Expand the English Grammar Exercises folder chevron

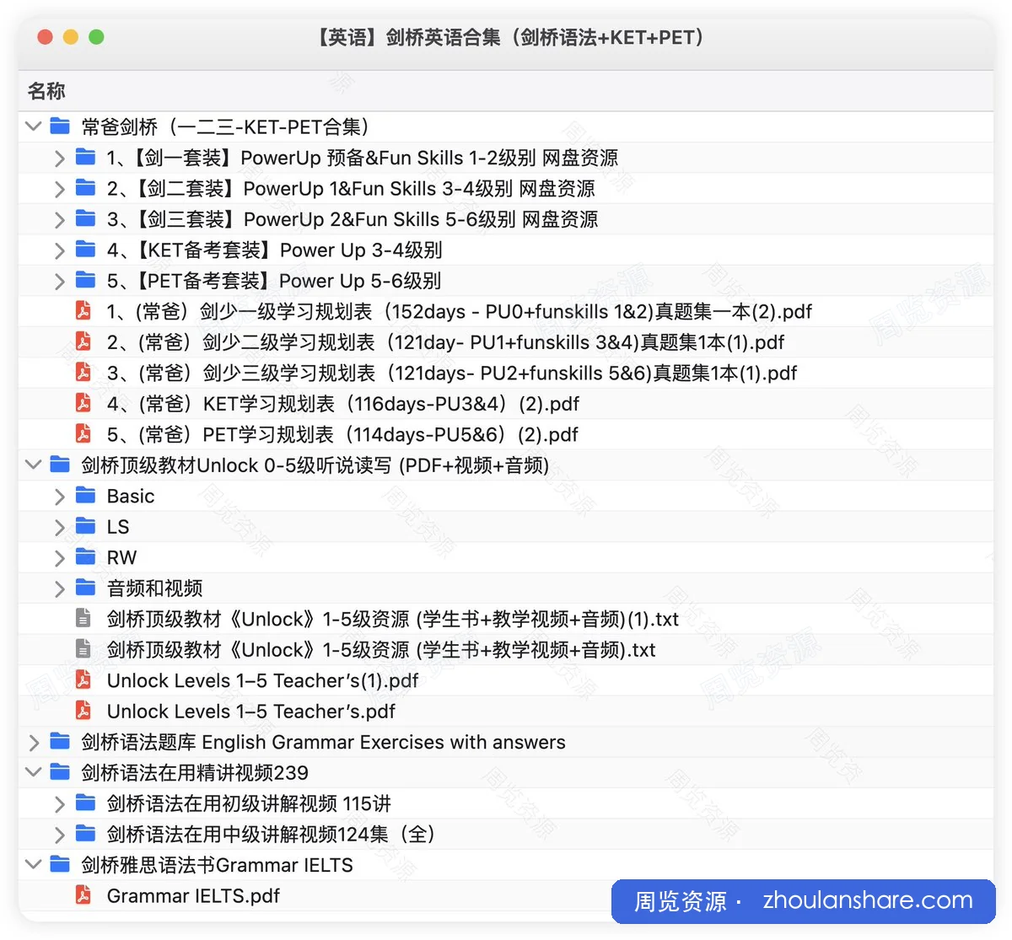[x=34, y=743]
